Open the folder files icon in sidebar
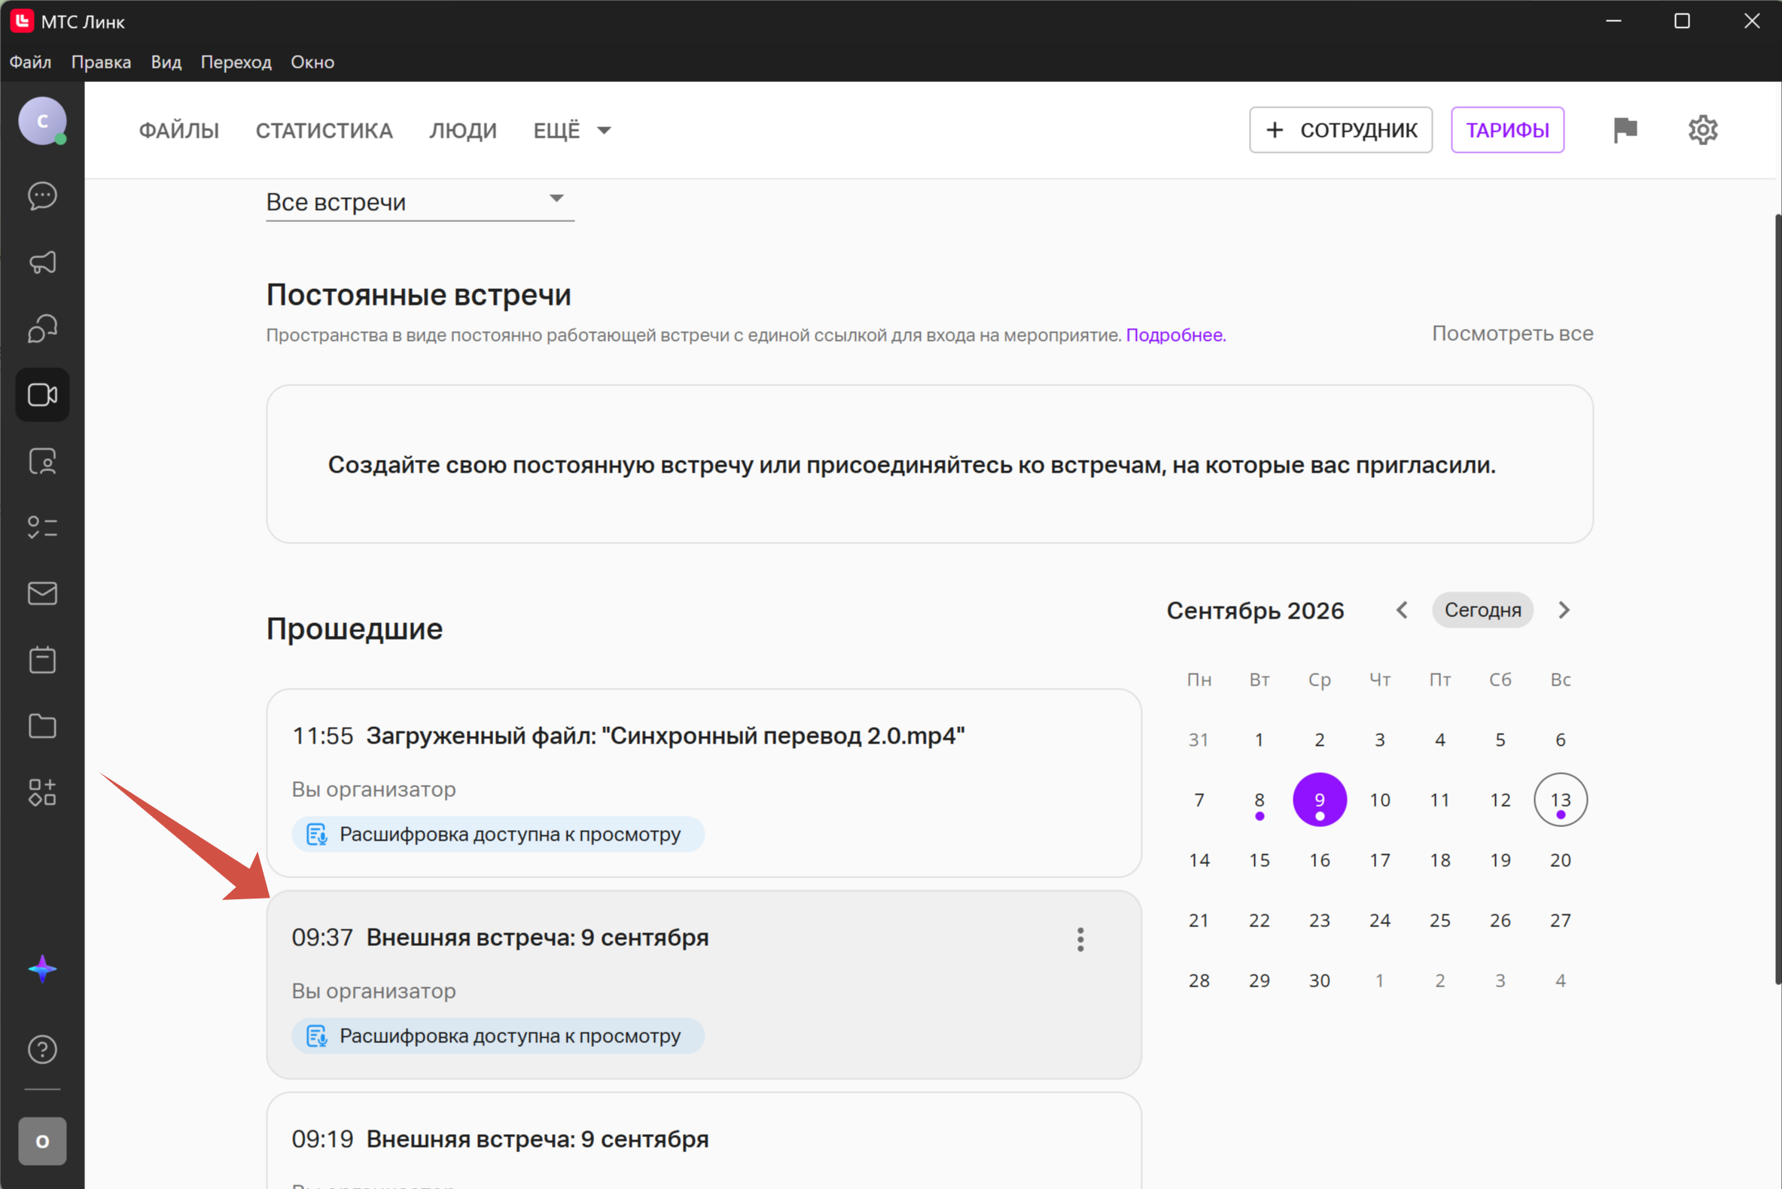Image resolution: width=1782 pixels, height=1189 pixels. pos(42,725)
